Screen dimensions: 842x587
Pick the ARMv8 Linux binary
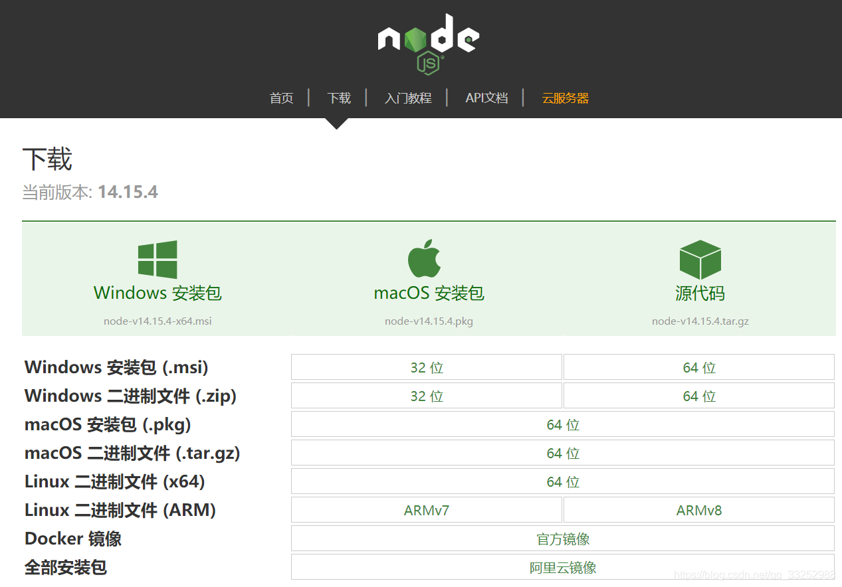(699, 510)
